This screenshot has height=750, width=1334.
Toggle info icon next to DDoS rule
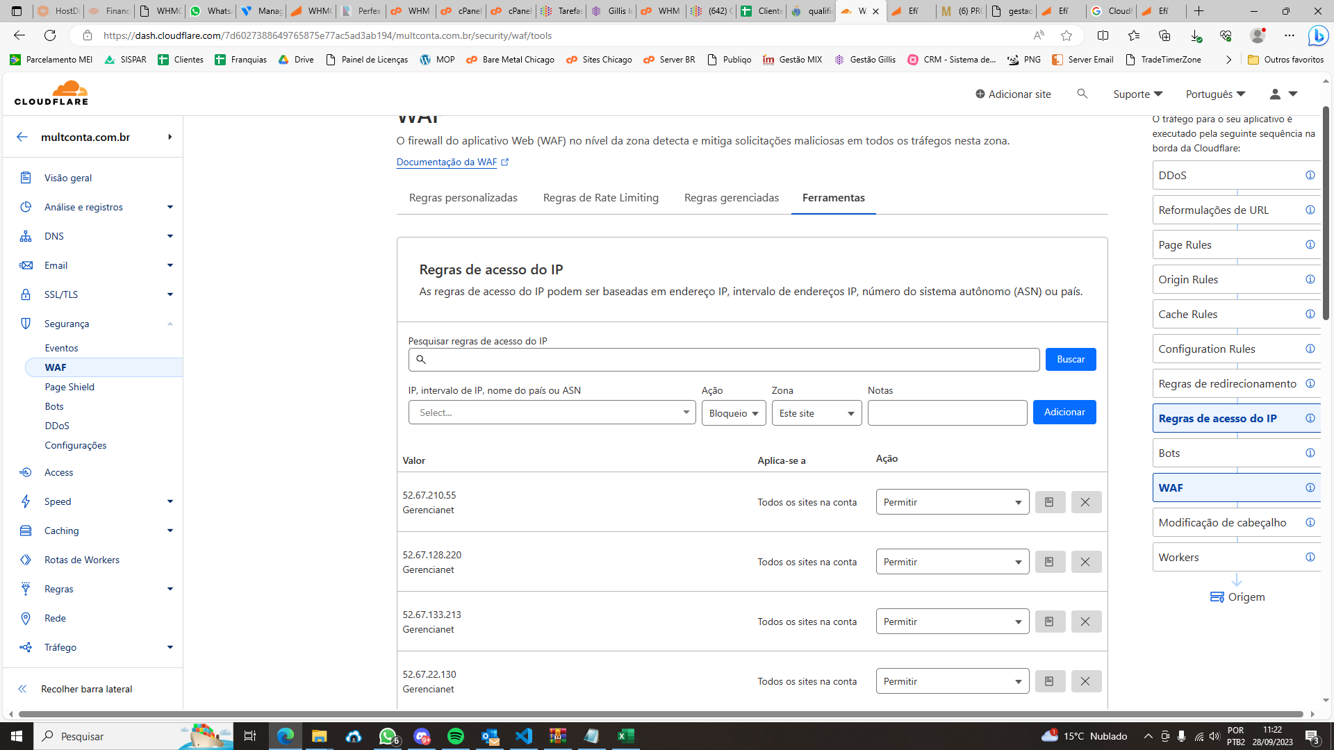[1310, 175]
